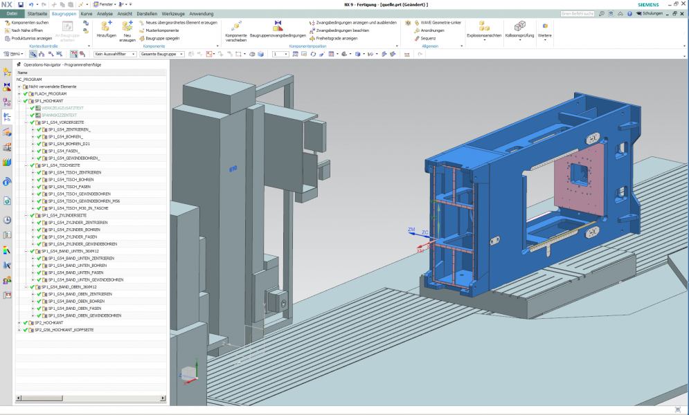The width and height of the screenshot is (689, 415).
Task: Select WAVE Geometrie-Linker tool
Action: (x=440, y=22)
